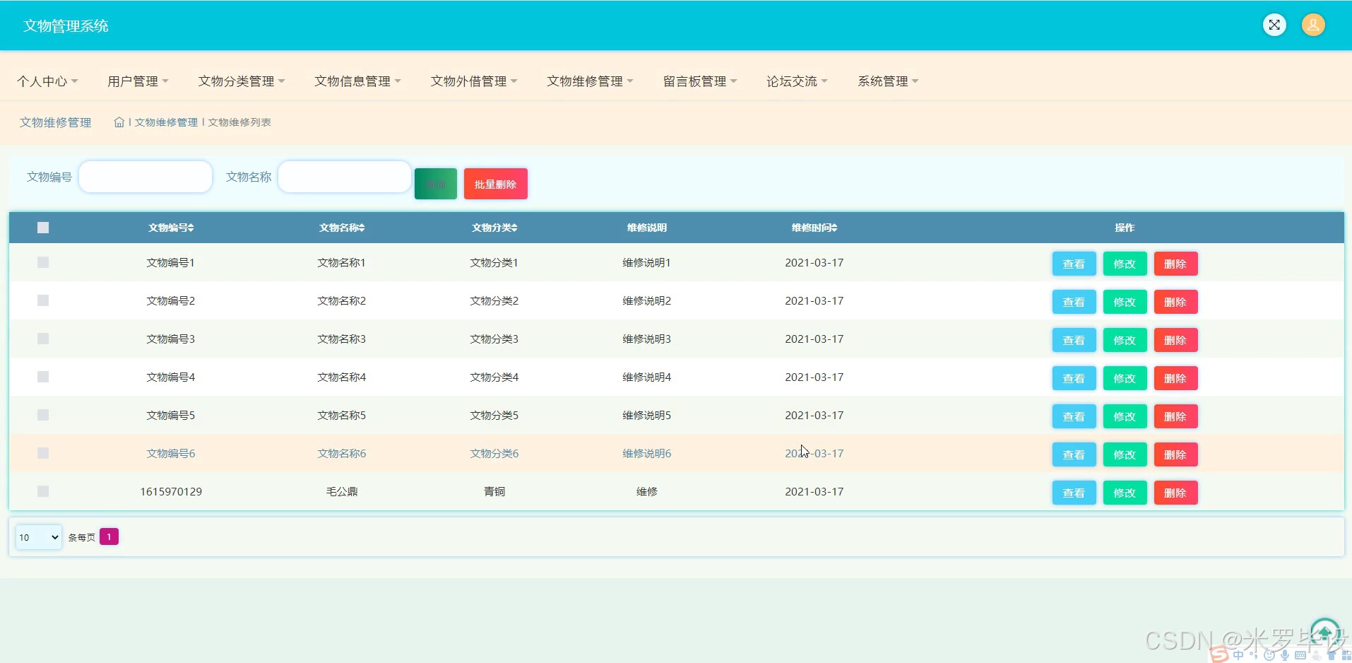Focus the 文物编号 search input field
The height and width of the screenshot is (663, 1352).
pyautogui.click(x=146, y=177)
